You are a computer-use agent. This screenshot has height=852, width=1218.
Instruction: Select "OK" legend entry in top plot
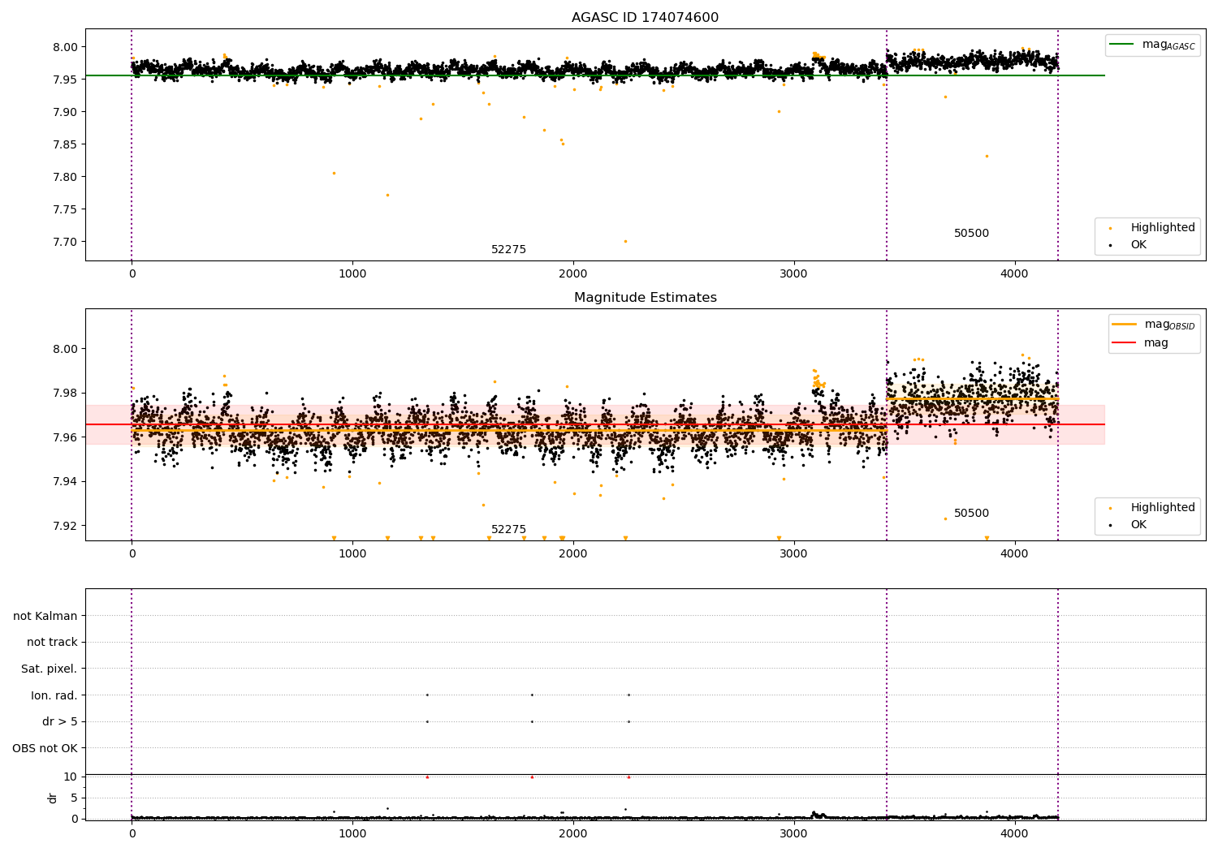click(1138, 245)
